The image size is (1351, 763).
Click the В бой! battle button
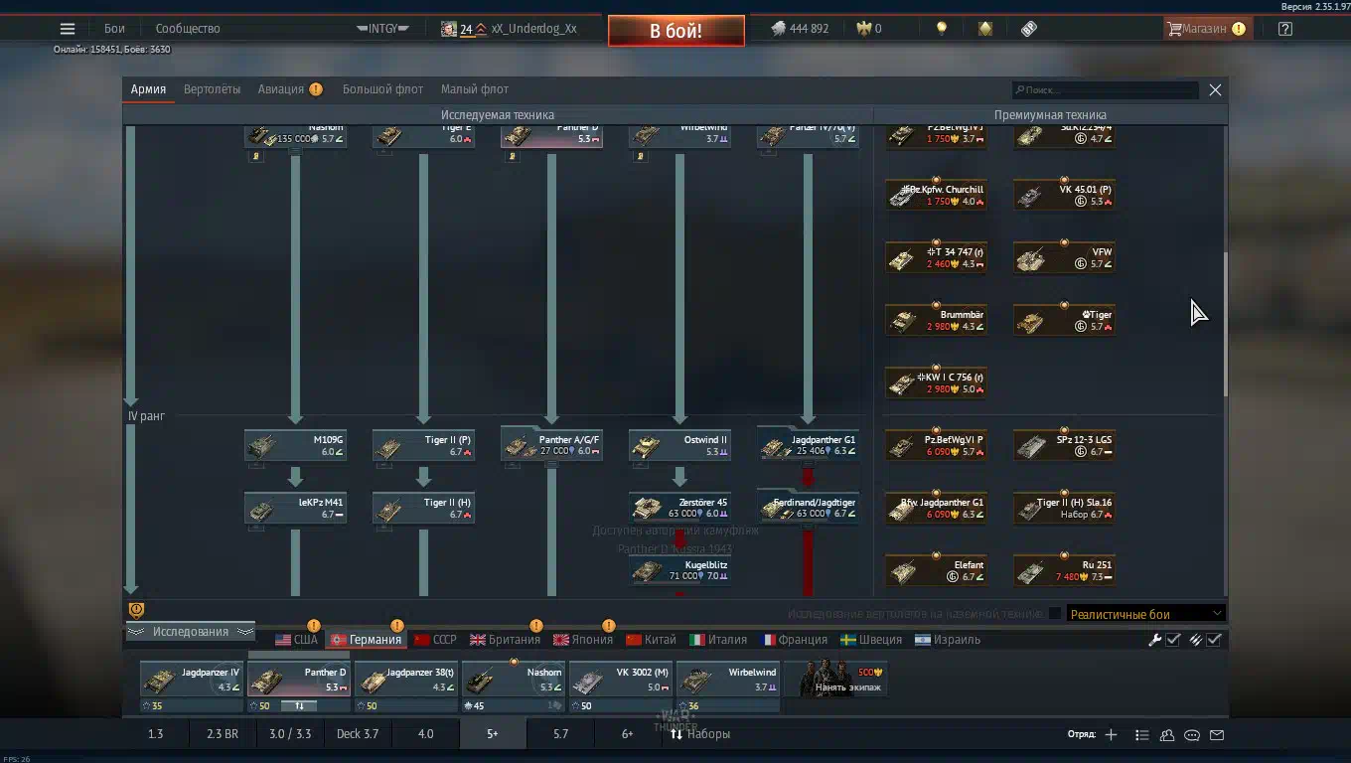676,31
